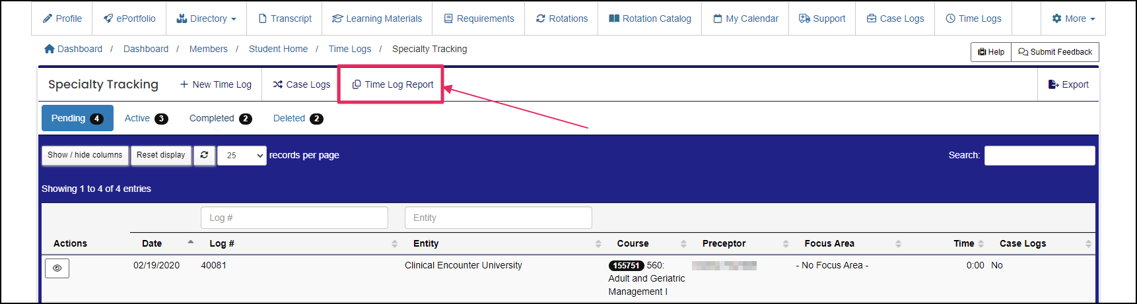
Task: Expand the Directory dropdown menu
Action: tap(206, 18)
